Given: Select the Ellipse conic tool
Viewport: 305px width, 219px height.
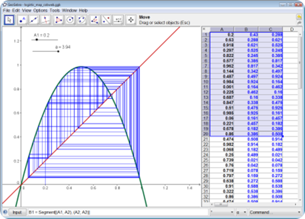Looking at the screenshot, I should point(82,20).
